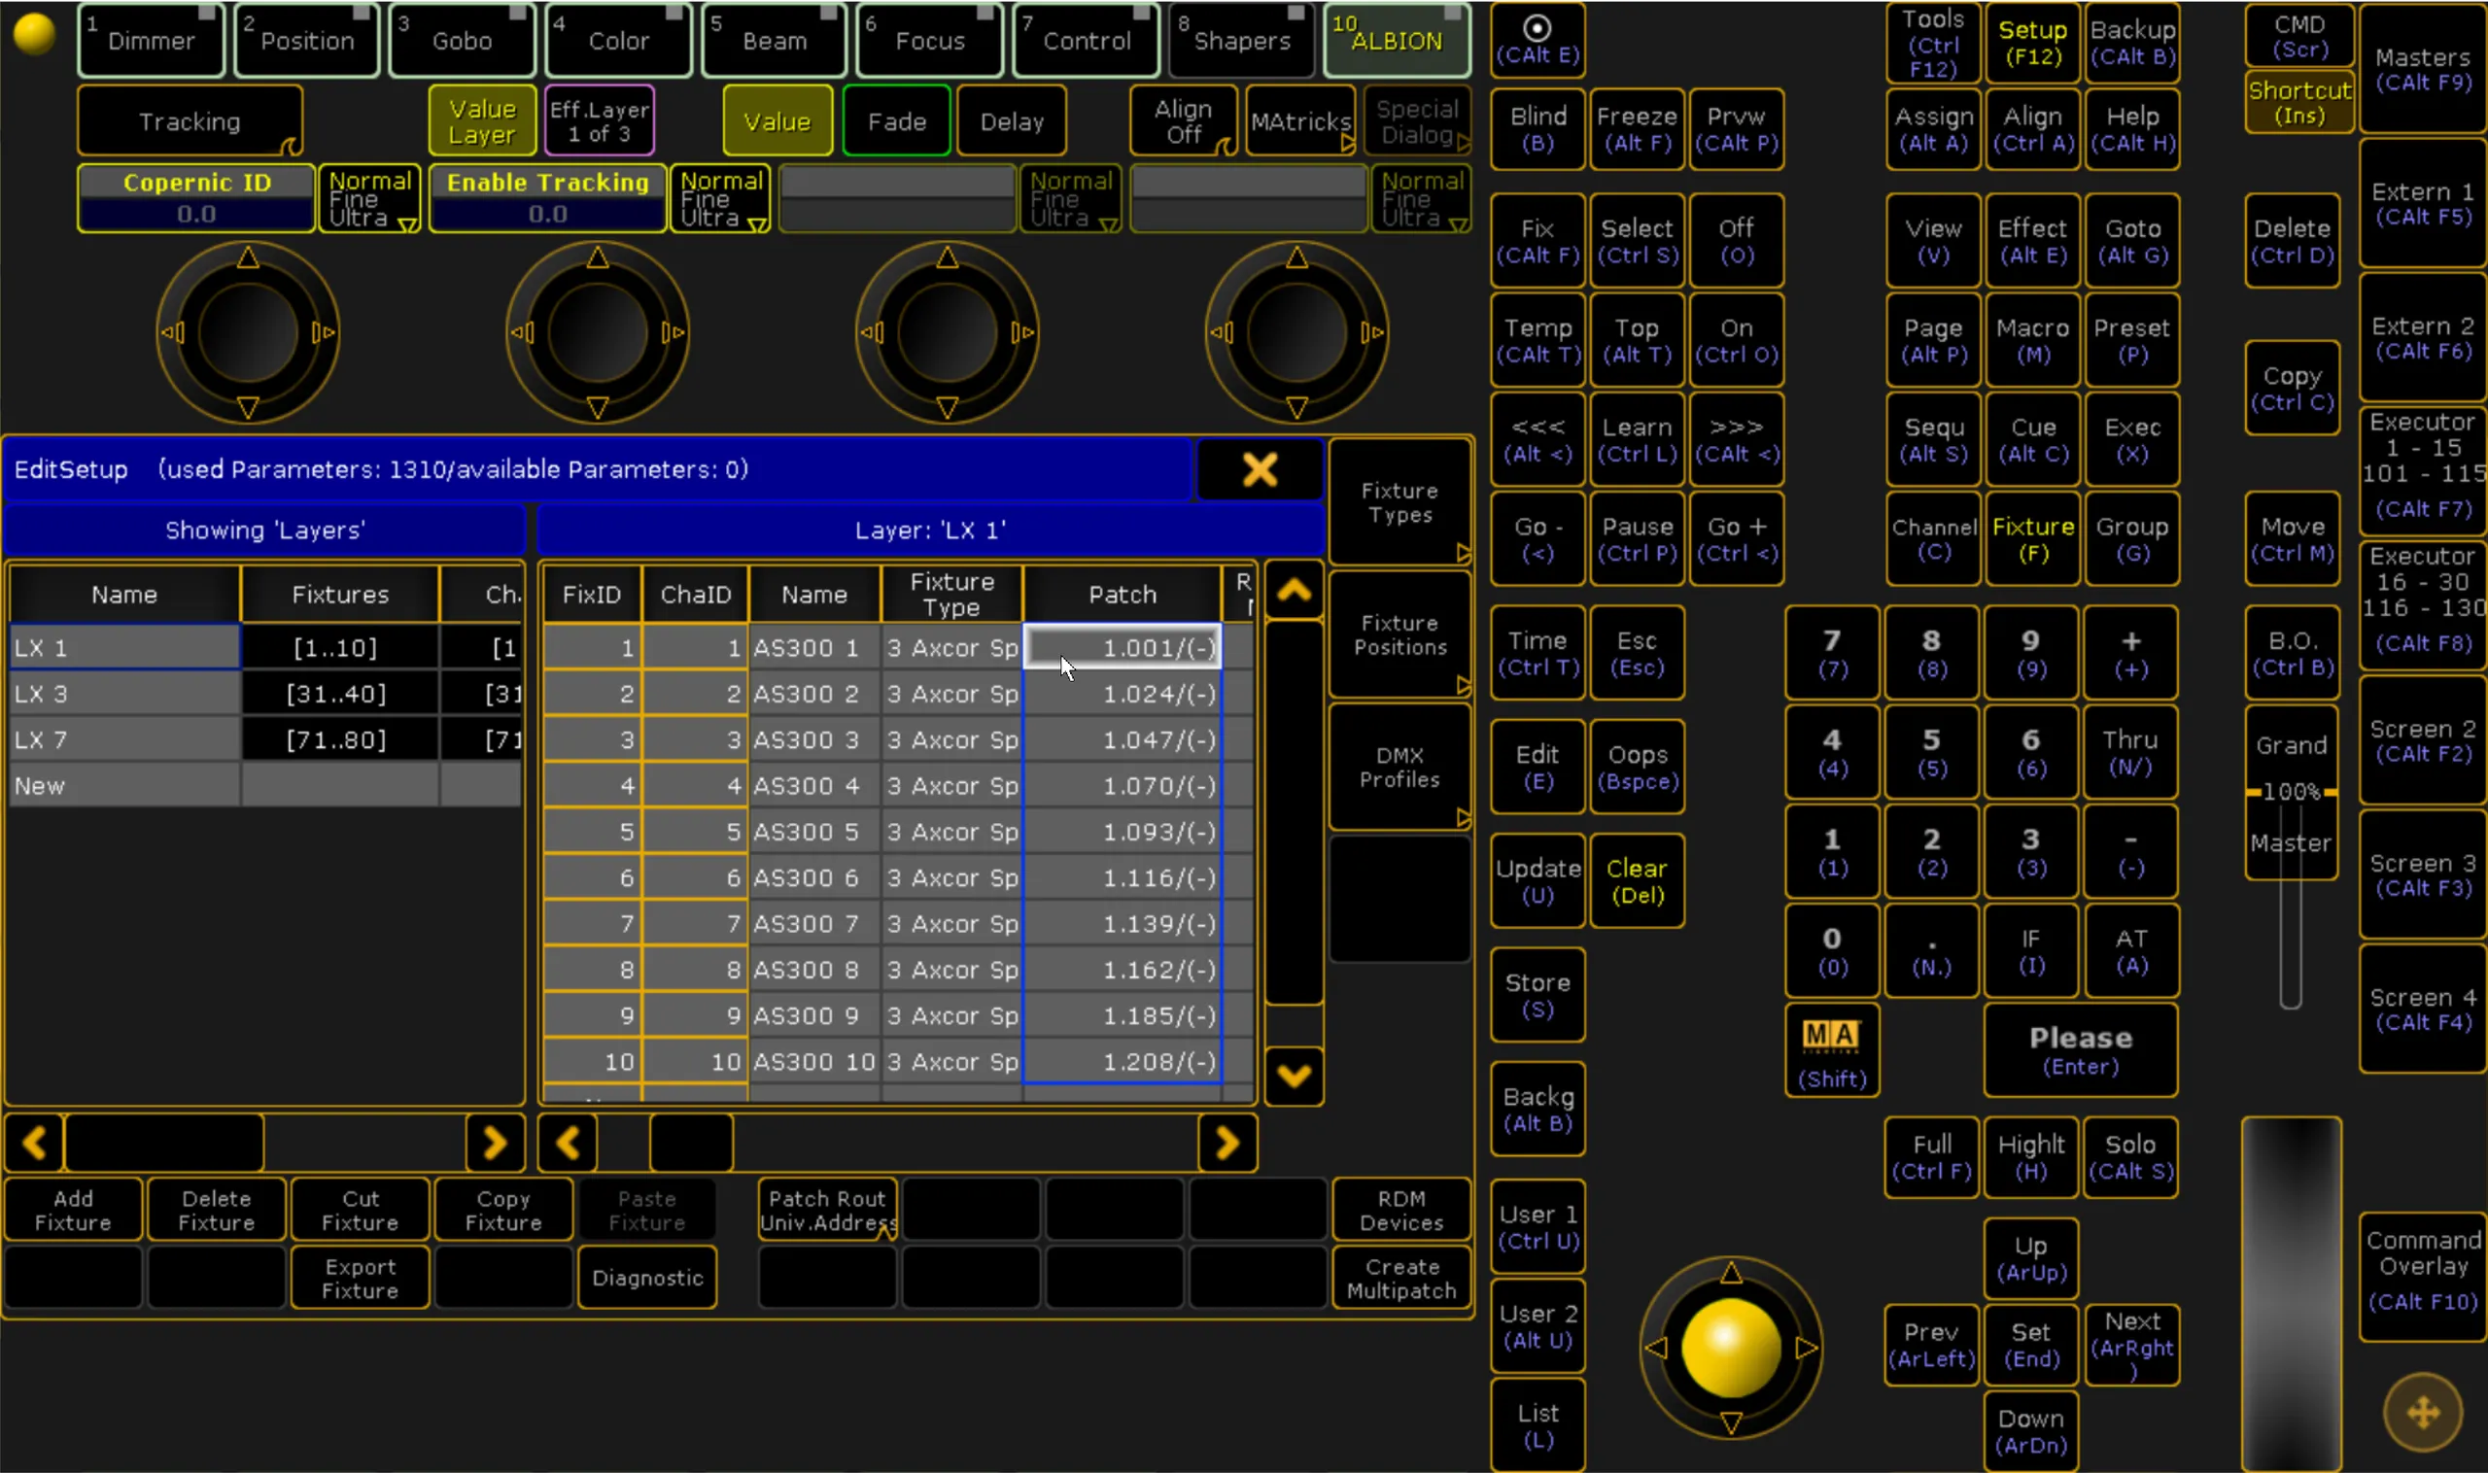Screen dimensions: 2488x1473
Task: Switch to the Dimmer preset tab
Action: pos(151,40)
